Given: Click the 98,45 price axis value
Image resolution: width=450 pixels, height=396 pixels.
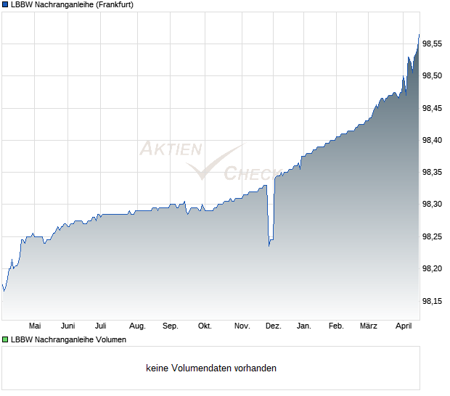Looking at the screenshot, I should pos(432,108).
